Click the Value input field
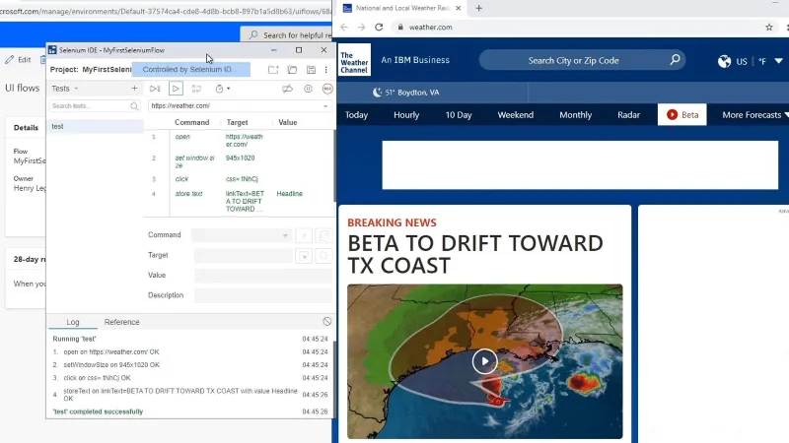The height and width of the screenshot is (443, 789). 263,276
